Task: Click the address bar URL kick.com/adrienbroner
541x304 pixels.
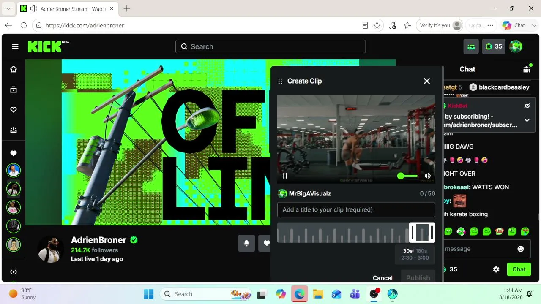Action: (85, 25)
